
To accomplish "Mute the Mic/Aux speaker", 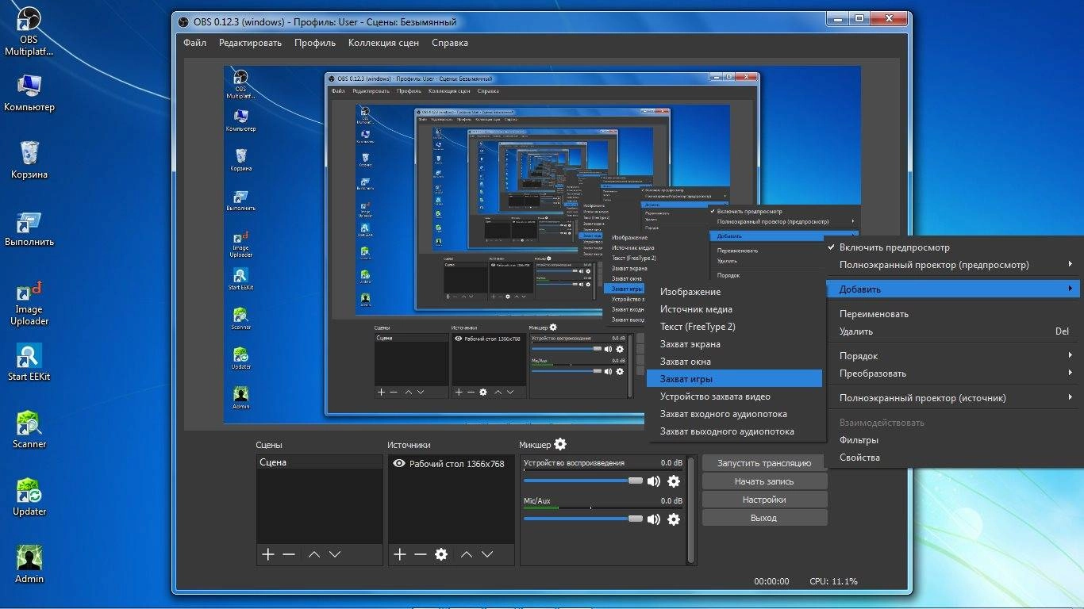I will [654, 519].
